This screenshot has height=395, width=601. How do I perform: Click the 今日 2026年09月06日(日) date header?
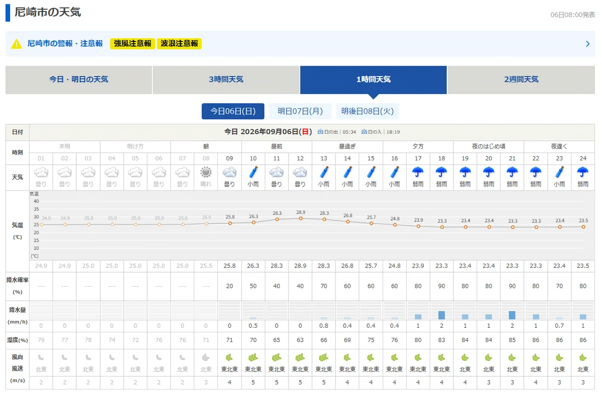(x=268, y=132)
